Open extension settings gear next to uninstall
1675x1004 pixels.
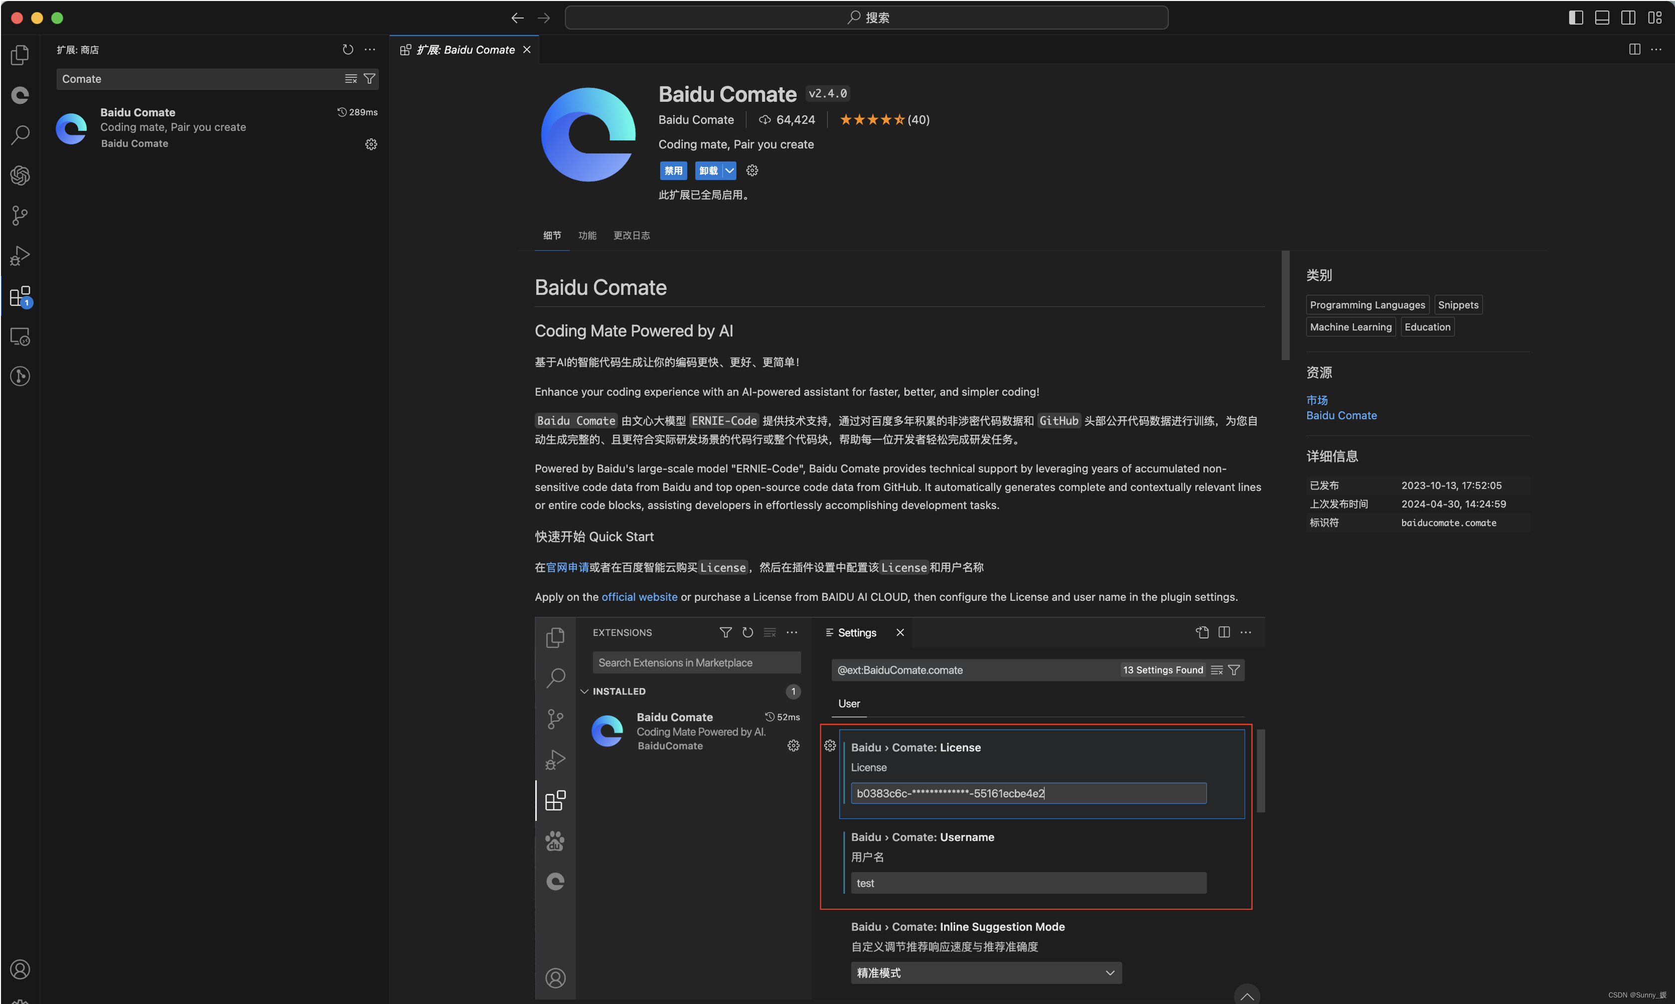click(752, 171)
